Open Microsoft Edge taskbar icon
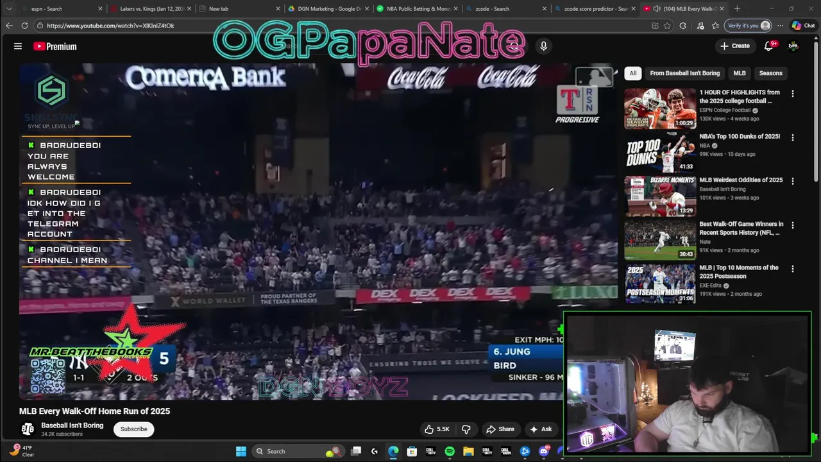The width and height of the screenshot is (821, 462). point(393,451)
